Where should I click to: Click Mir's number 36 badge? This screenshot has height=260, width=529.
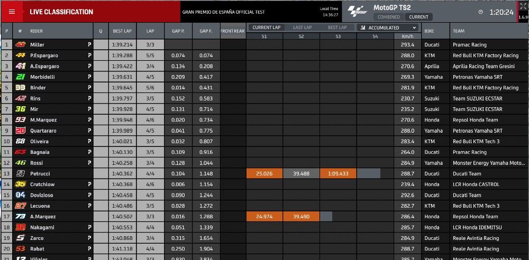21,109
